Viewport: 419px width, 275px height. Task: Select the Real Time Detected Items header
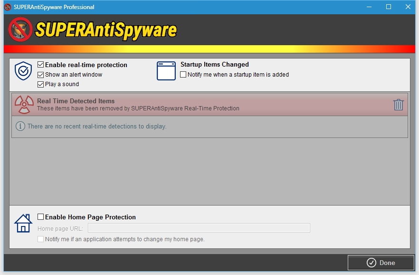point(76,101)
